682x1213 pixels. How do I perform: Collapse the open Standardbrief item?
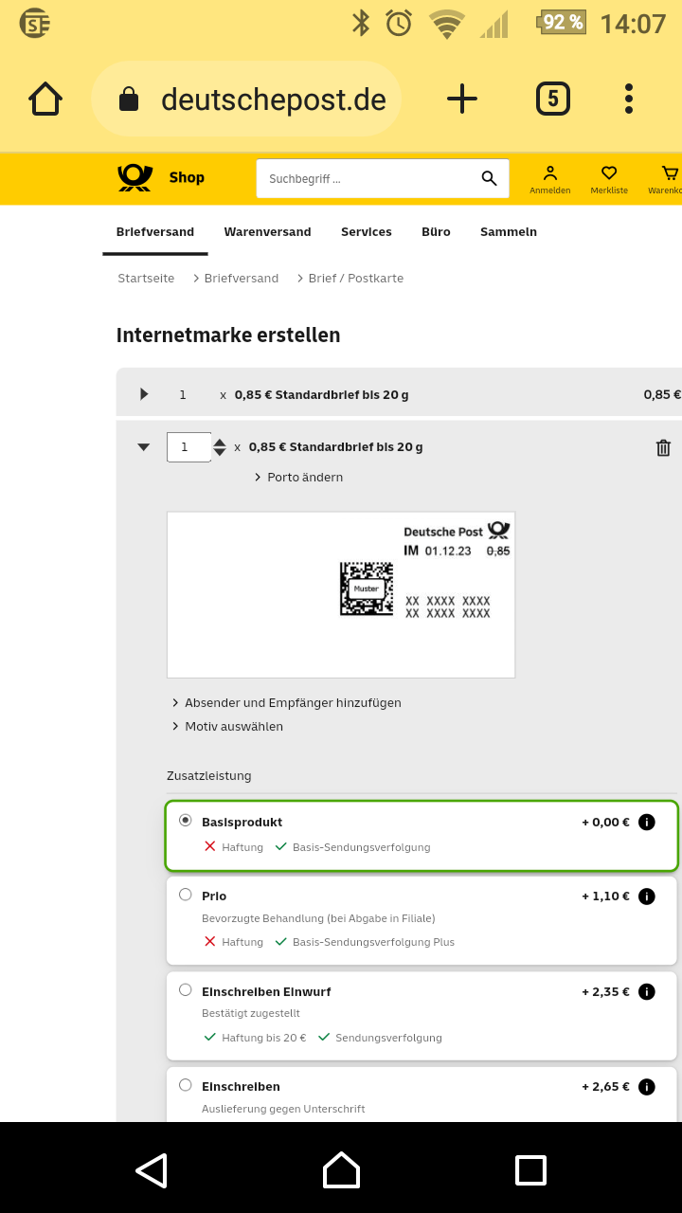144,447
